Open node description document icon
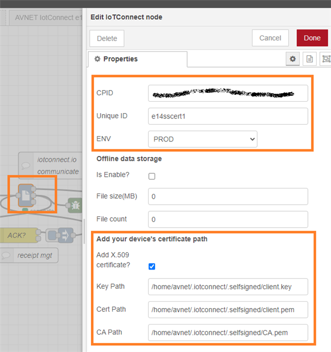Image resolution: width=331 pixels, height=352 pixels. pos(309,59)
